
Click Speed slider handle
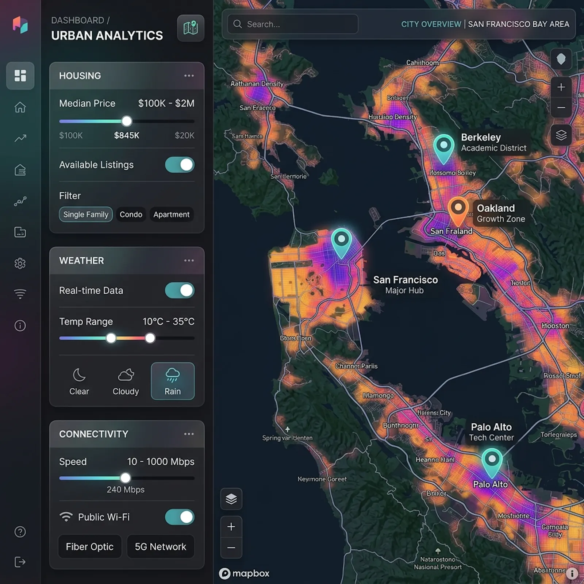point(126,478)
